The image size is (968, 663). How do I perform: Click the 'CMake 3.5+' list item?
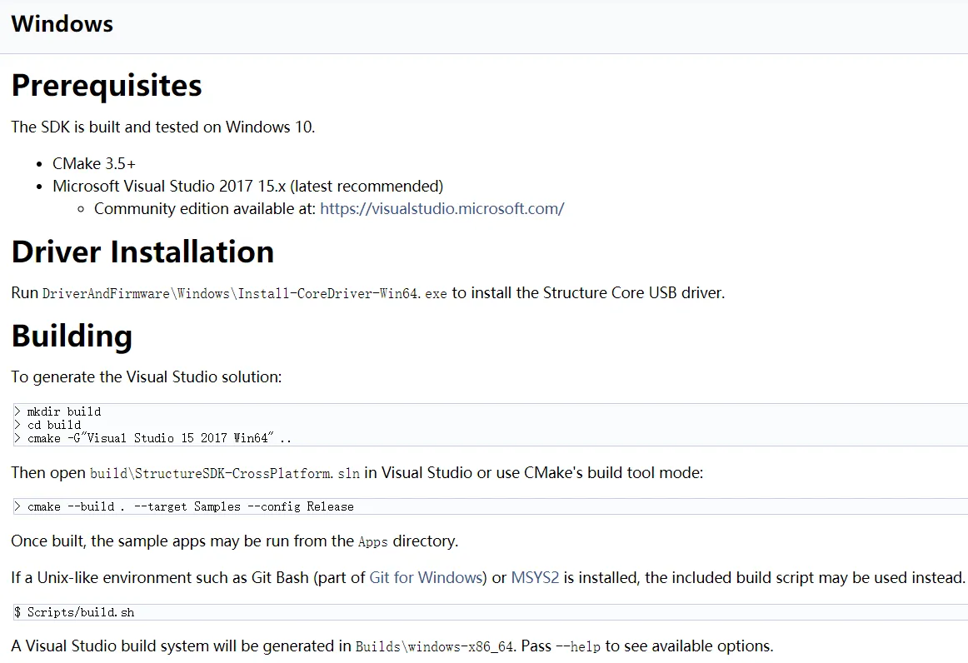point(94,163)
